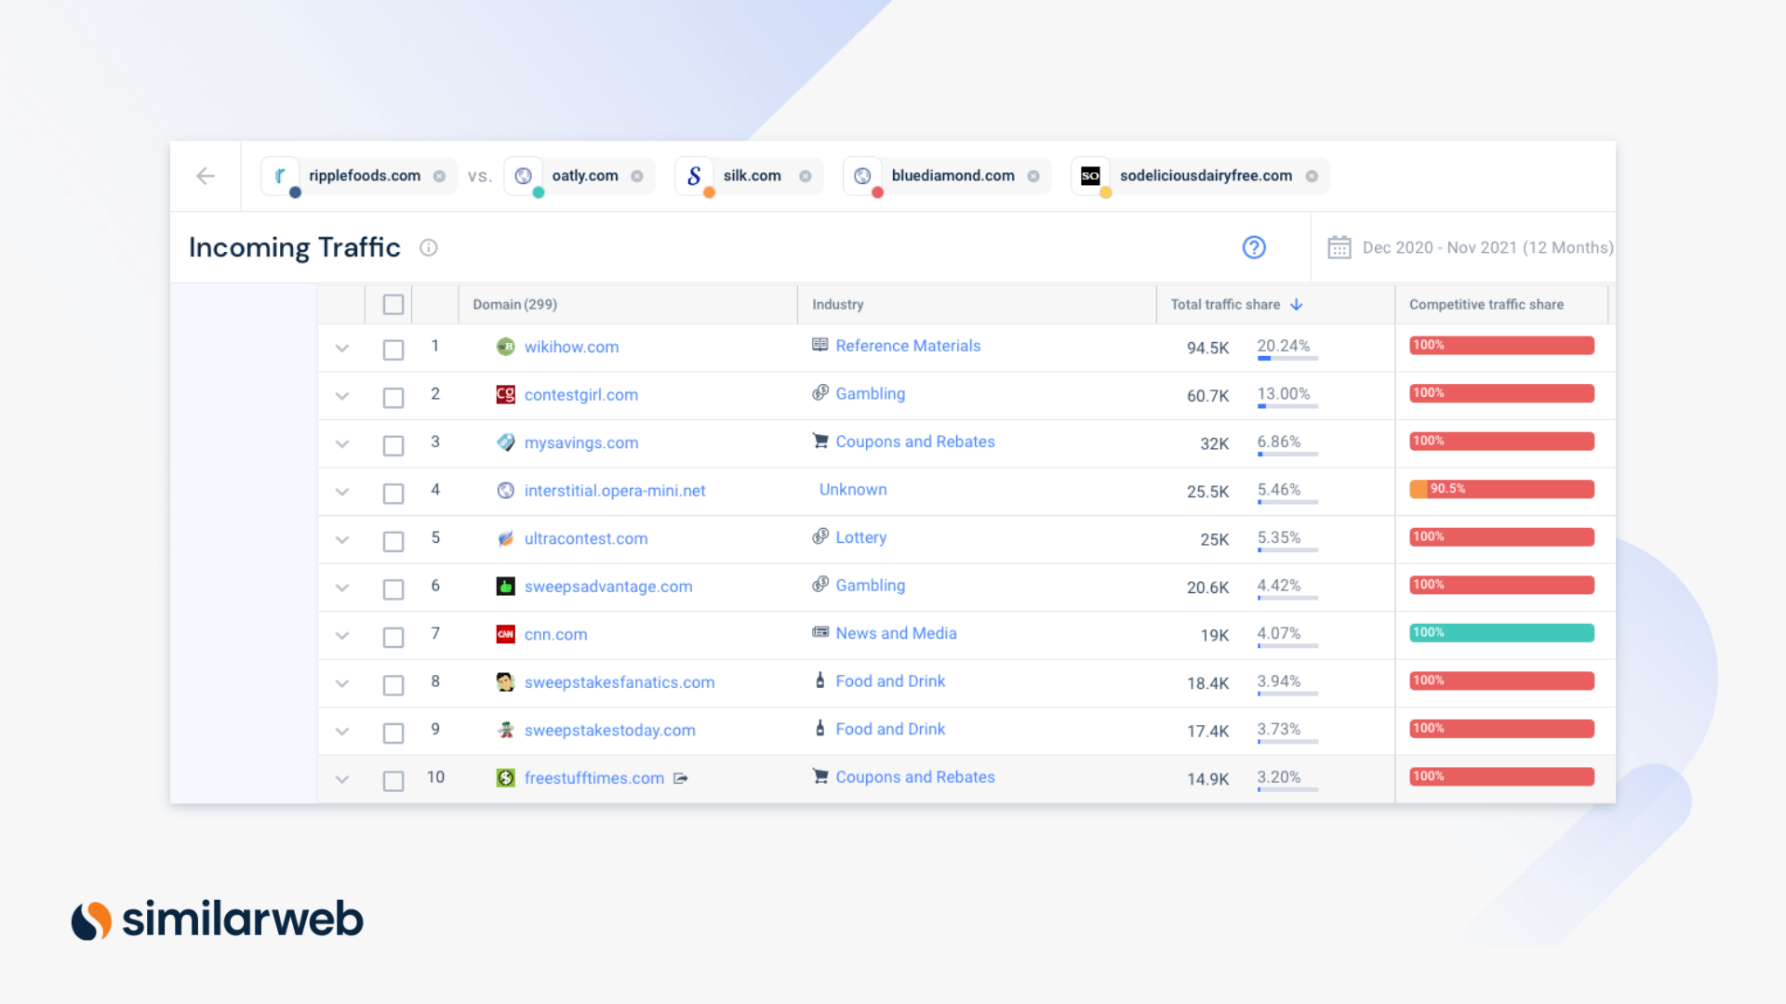The width and height of the screenshot is (1786, 1004).
Task: Remove ripplefoods.com from comparison
Action: [439, 176]
